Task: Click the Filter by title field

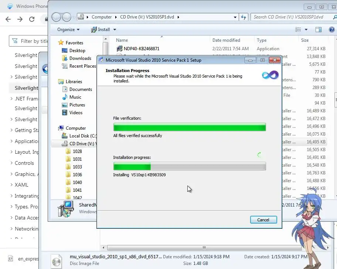Action: 28,41
